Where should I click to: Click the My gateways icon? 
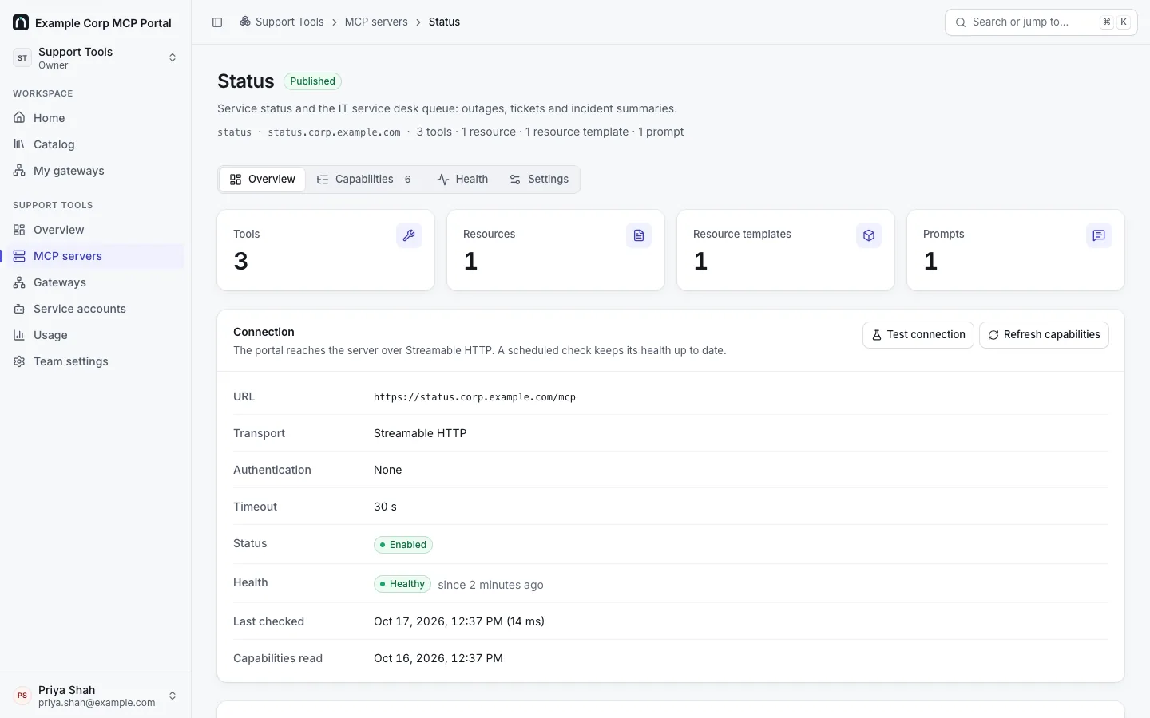point(19,171)
